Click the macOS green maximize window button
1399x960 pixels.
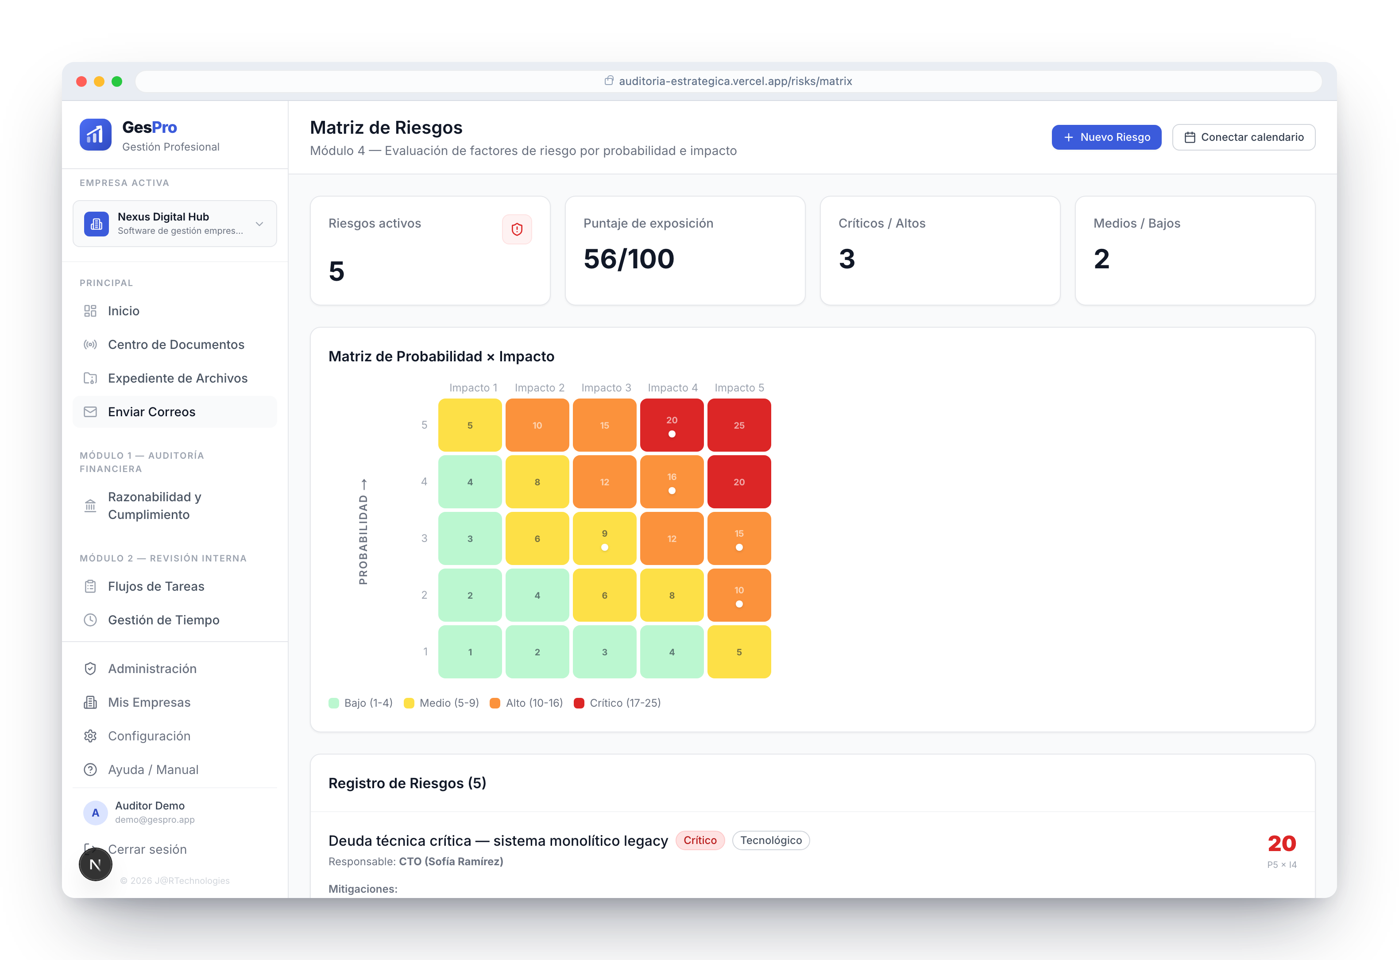point(117,81)
